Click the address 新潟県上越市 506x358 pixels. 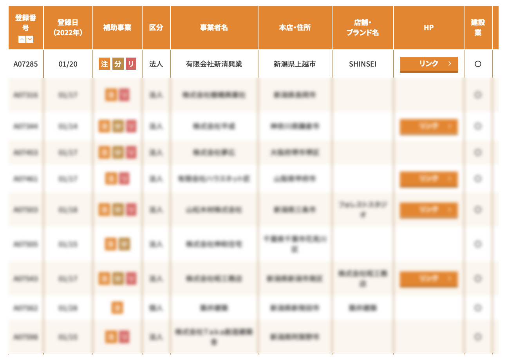[x=295, y=64]
